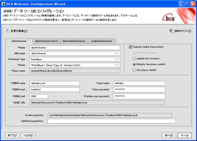The image size is (197, 141).
Task: Click the User name field weblogic
Action: (139, 83)
